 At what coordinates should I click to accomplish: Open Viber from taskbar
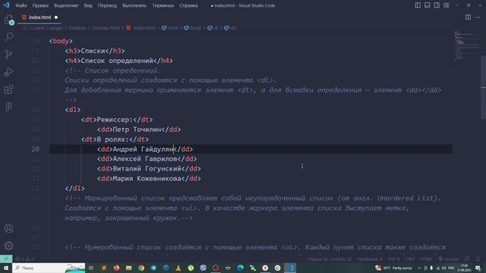(203, 268)
